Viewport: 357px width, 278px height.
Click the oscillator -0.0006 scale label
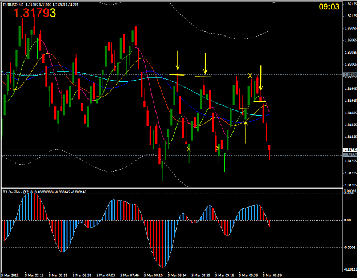[x=350, y=248]
